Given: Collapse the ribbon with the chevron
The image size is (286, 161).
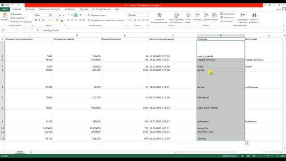Looking at the screenshot, I should (x=284, y=25).
